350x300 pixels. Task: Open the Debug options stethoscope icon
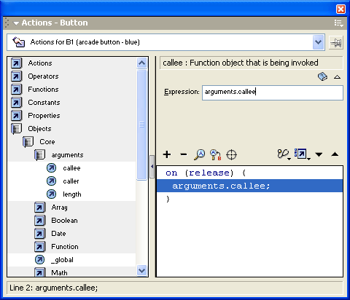(284, 154)
